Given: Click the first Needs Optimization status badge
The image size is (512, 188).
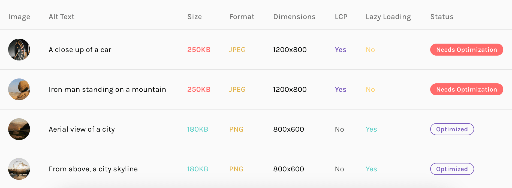Looking at the screenshot, I should tap(466, 50).
